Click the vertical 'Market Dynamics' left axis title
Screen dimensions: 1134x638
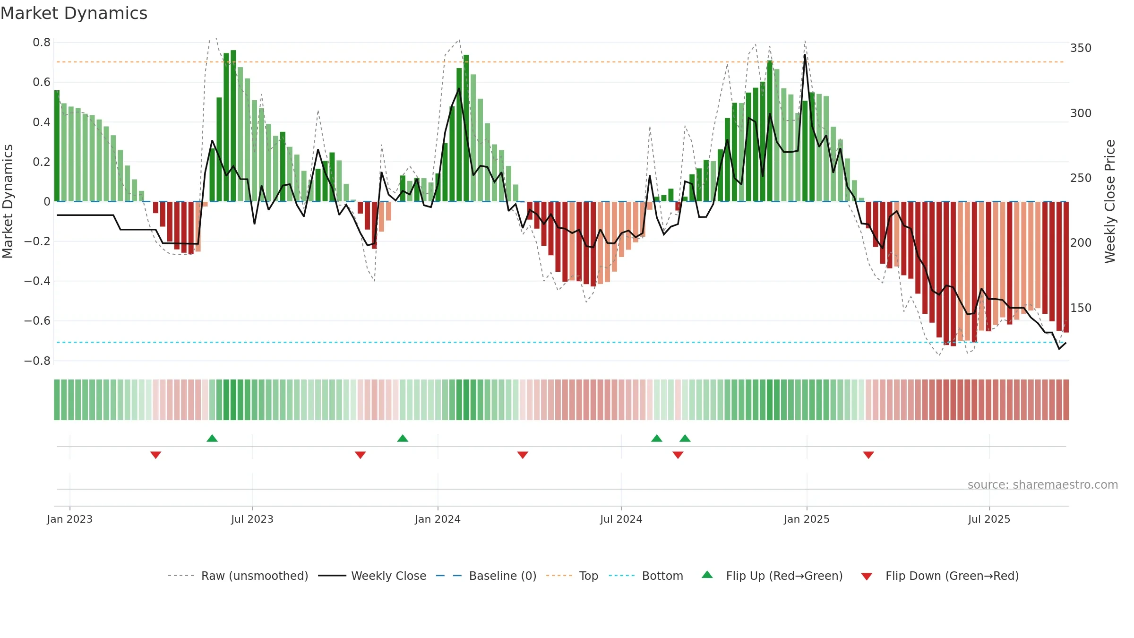click(8, 201)
